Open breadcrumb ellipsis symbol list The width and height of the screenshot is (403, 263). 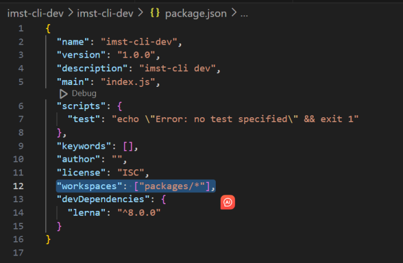tap(244, 14)
